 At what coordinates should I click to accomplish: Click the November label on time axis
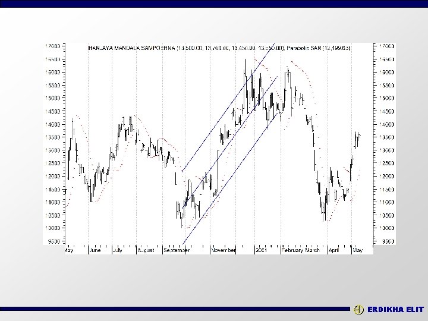(x=224, y=250)
